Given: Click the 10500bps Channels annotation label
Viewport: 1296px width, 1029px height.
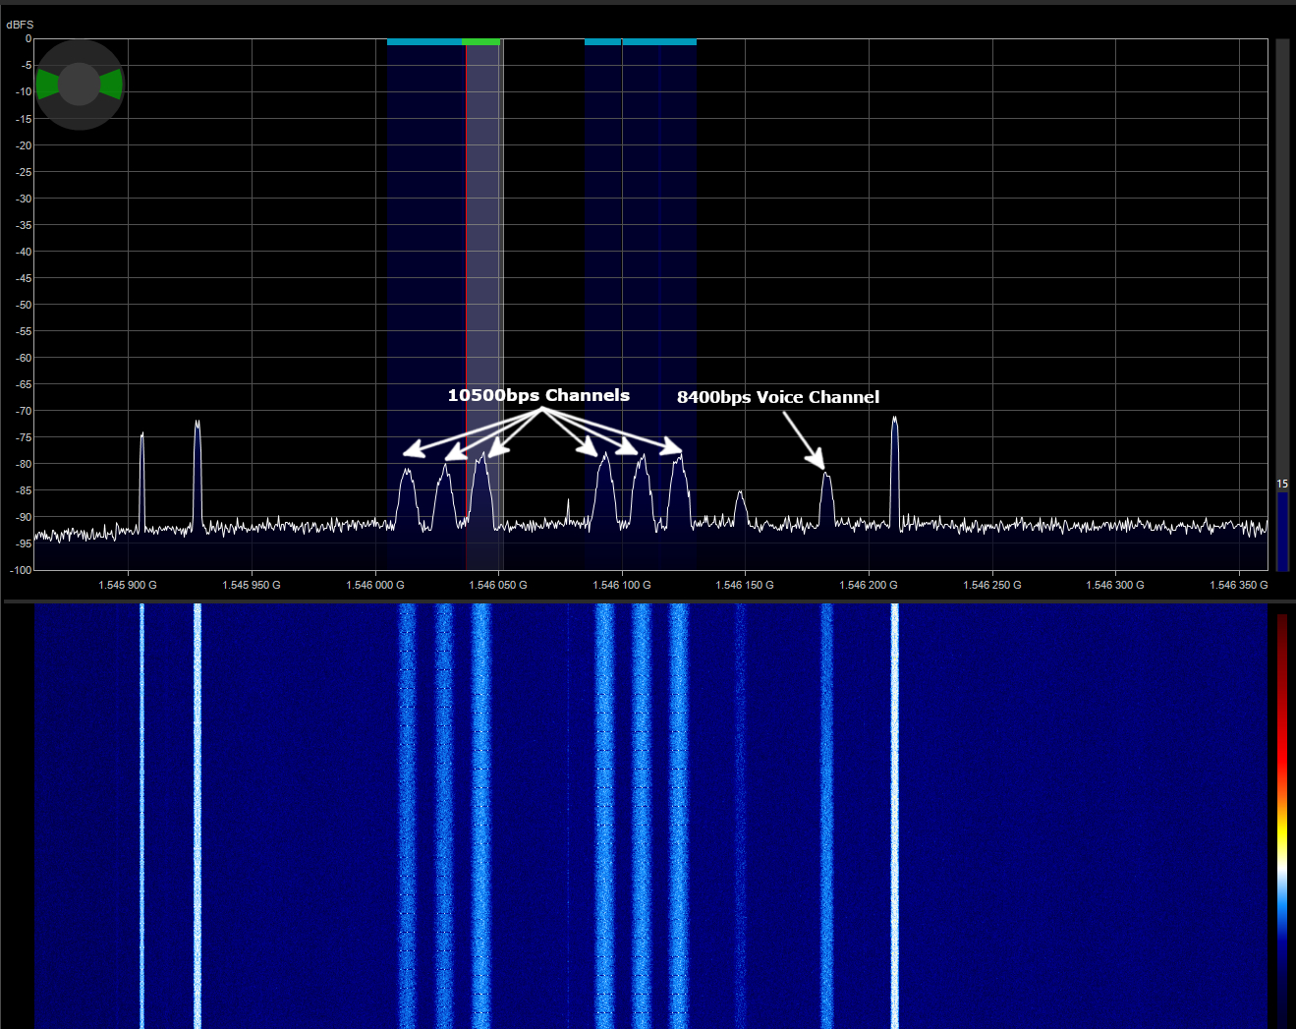Looking at the screenshot, I should 537,395.
